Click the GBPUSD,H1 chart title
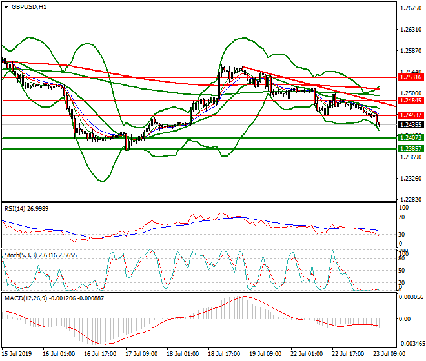 point(29,7)
